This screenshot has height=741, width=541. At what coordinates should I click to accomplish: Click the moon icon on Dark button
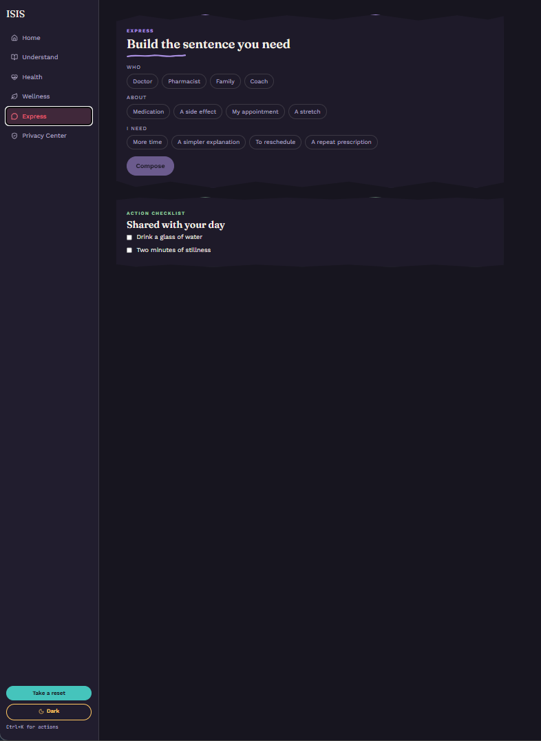(41, 711)
